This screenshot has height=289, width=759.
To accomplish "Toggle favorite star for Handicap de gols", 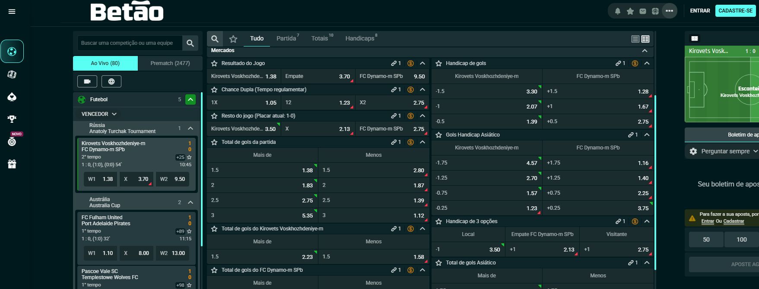I will pos(438,63).
